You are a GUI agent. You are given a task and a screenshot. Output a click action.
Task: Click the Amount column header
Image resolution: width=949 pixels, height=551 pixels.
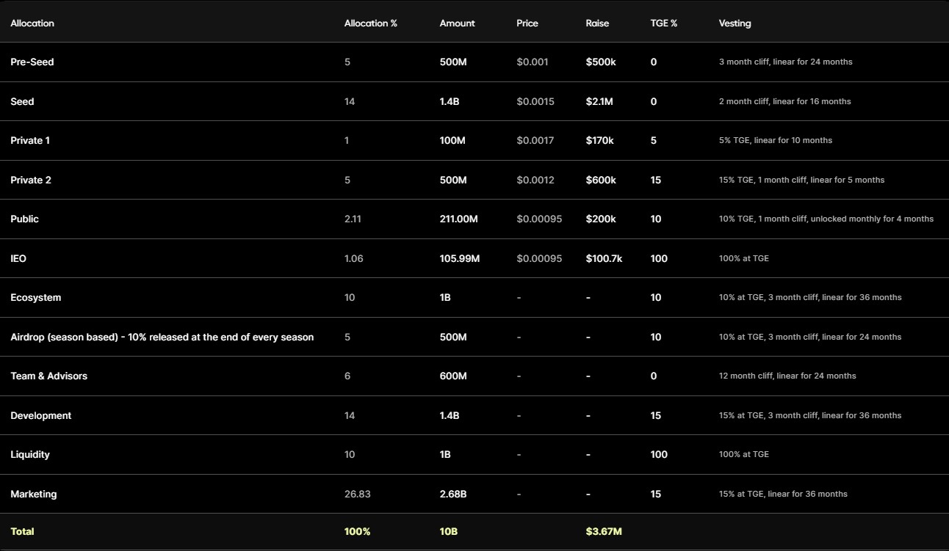(x=456, y=23)
